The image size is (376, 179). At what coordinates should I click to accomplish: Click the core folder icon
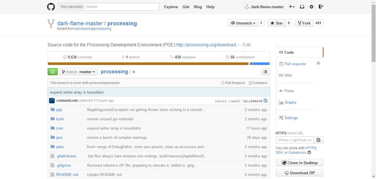52,128
